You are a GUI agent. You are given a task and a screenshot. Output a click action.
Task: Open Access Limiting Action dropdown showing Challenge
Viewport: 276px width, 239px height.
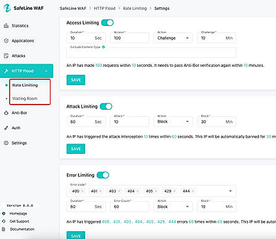tap(173, 38)
